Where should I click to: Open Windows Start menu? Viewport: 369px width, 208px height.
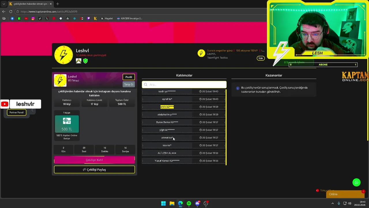point(163,203)
